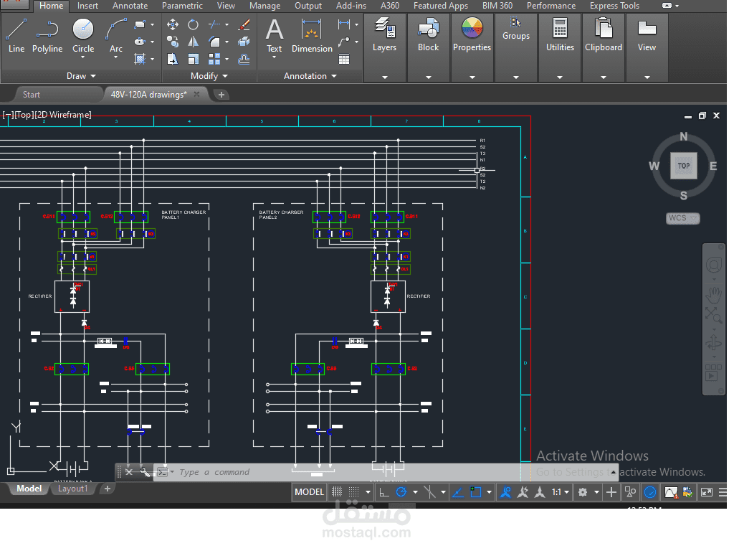Image resolution: width=734 pixels, height=551 pixels.
Task: Toggle Ortho mode in status bar
Action: pos(384,492)
